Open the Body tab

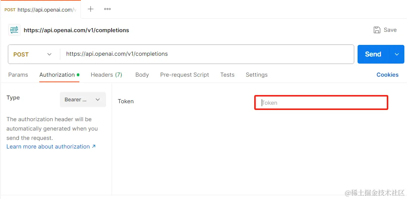[142, 75]
